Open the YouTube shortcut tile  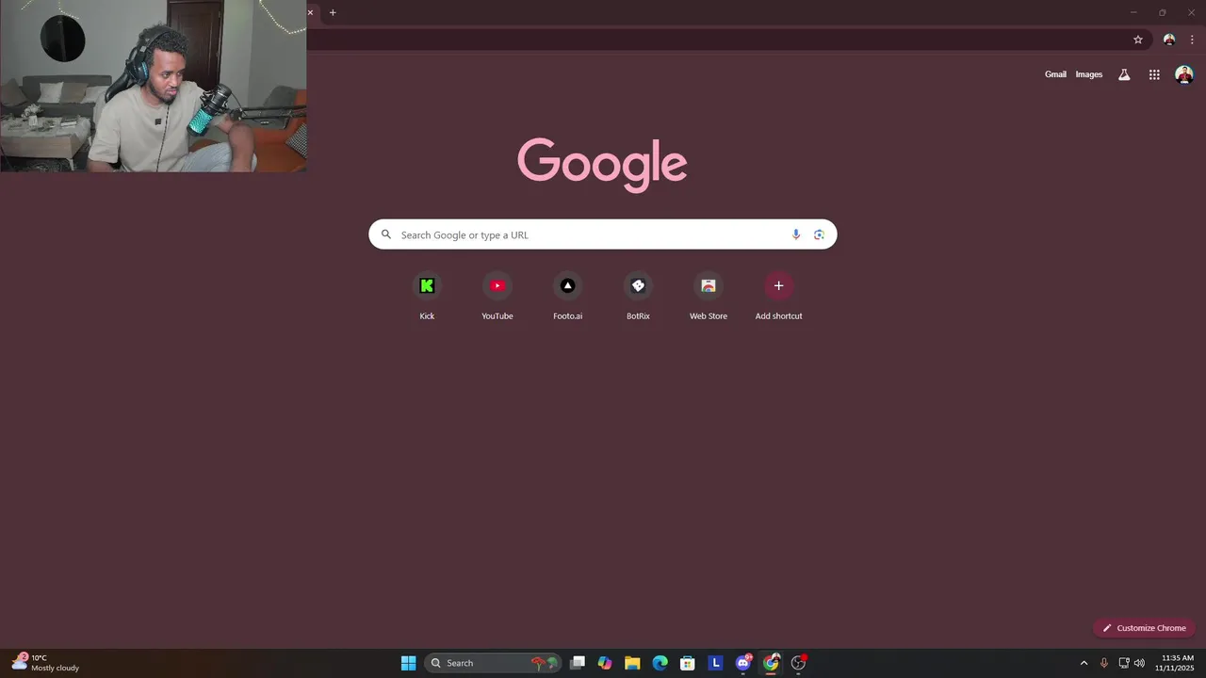(x=497, y=297)
